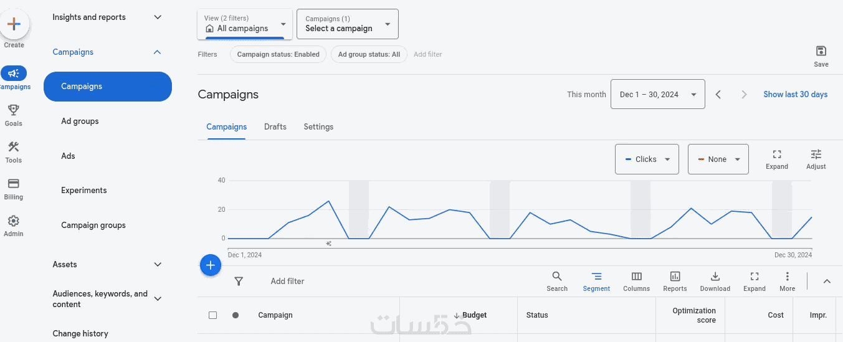Tick the select-all campaigns checkbox
This screenshot has height=342, width=843.
tap(212, 315)
